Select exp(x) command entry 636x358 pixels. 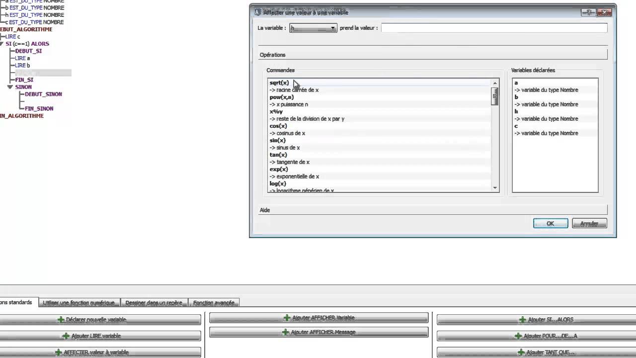tap(279, 169)
